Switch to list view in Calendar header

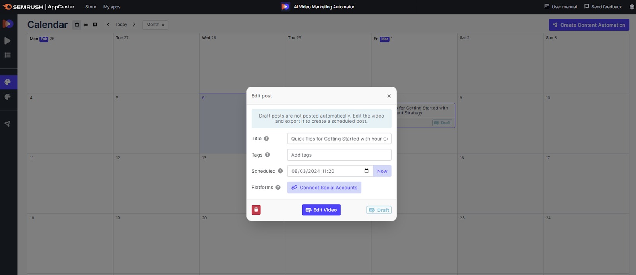point(86,25)
